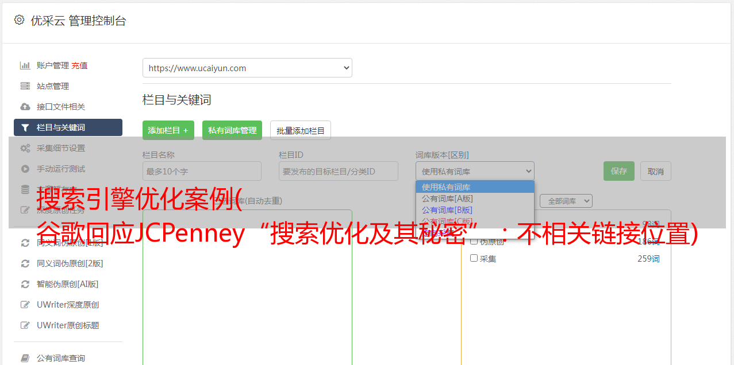Open 站点管理 via its server icon

click(x=25, y=86)
